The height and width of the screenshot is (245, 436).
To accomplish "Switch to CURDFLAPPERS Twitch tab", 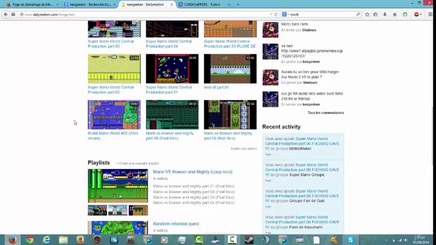I will pyautogui.click(x=205, y=4).
